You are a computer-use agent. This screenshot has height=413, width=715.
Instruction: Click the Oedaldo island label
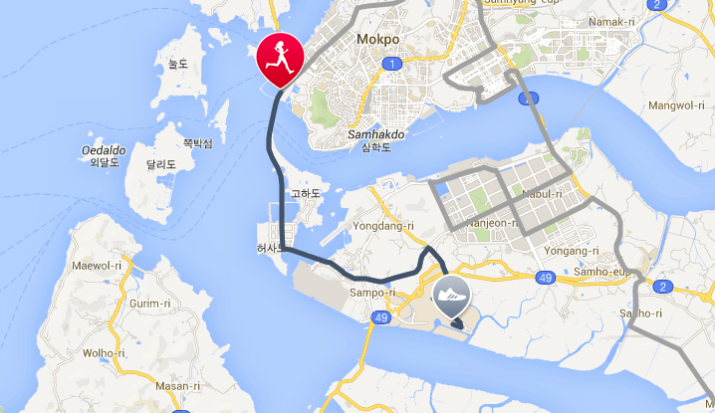[x=104, y=150]
